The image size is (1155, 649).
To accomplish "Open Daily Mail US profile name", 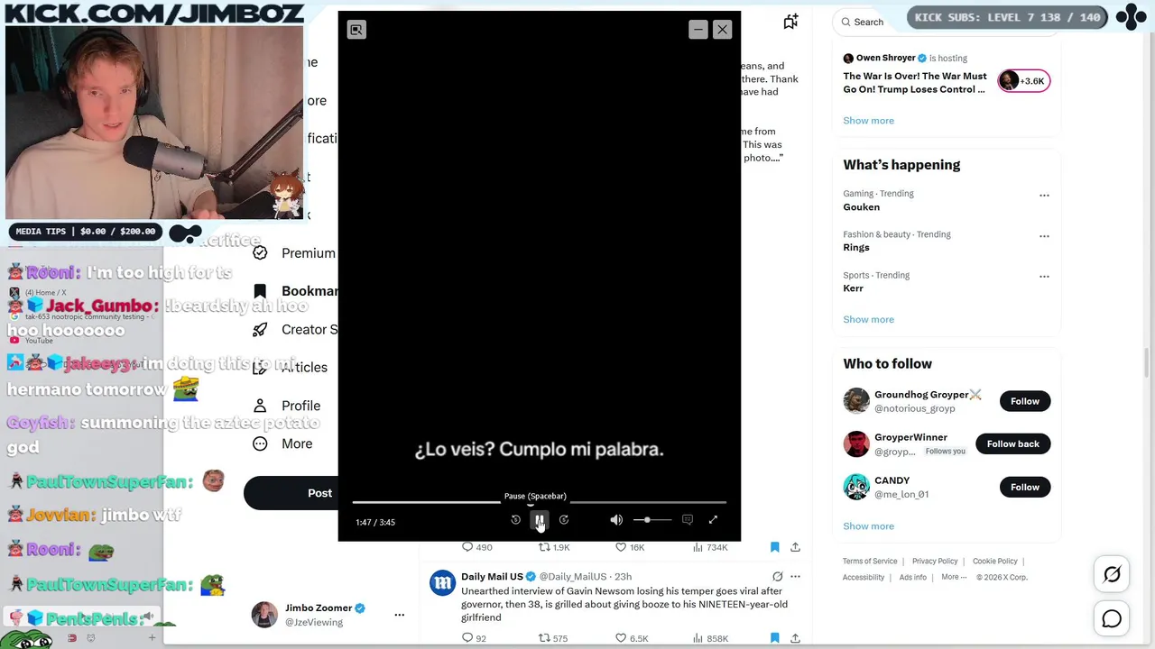I will click(x=492, y=577).
